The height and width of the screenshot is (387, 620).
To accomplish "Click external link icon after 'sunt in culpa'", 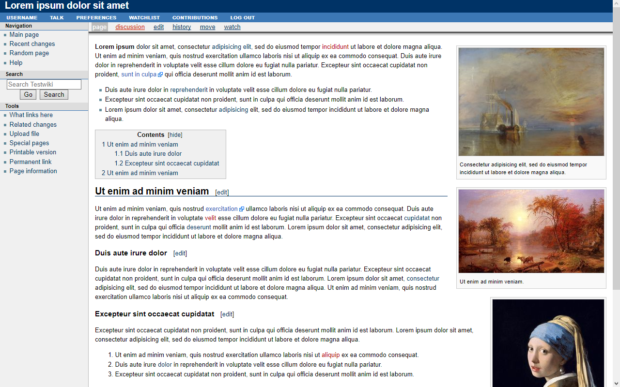I will pyautogui.click(x=160, y=75).
